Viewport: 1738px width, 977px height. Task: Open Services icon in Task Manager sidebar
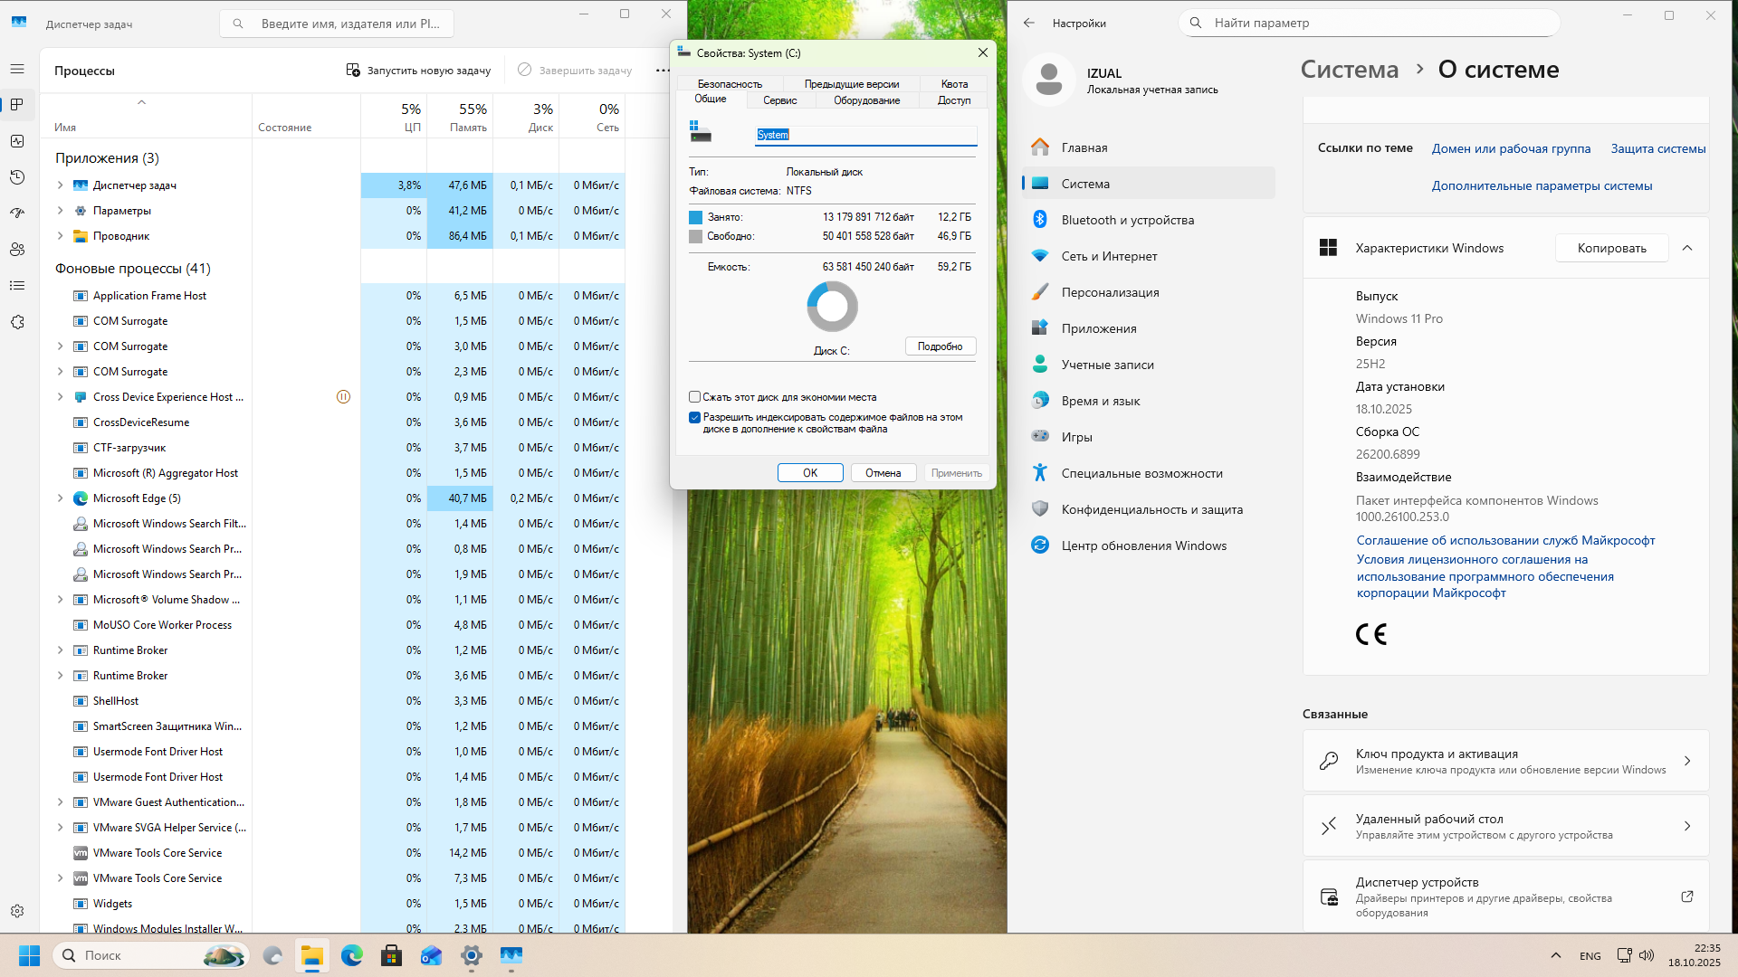pyautogui.click(x=17, y=322)
